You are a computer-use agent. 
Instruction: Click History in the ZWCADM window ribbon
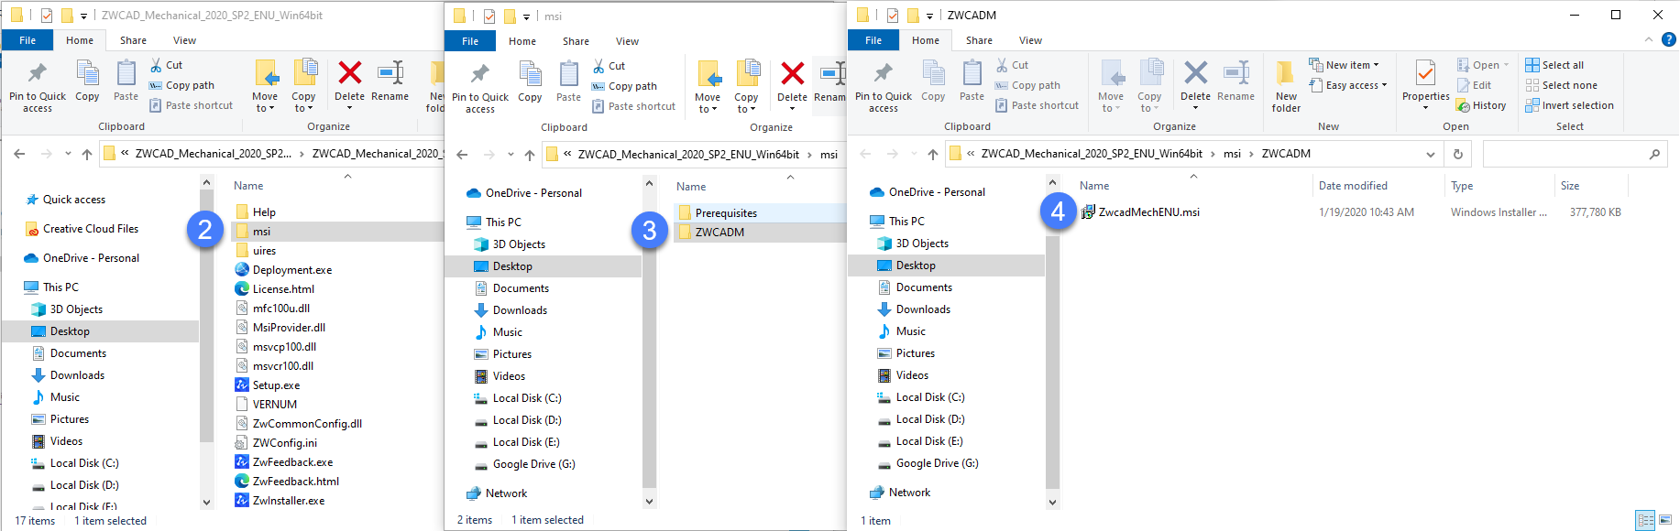click(x=1481, y=105)
